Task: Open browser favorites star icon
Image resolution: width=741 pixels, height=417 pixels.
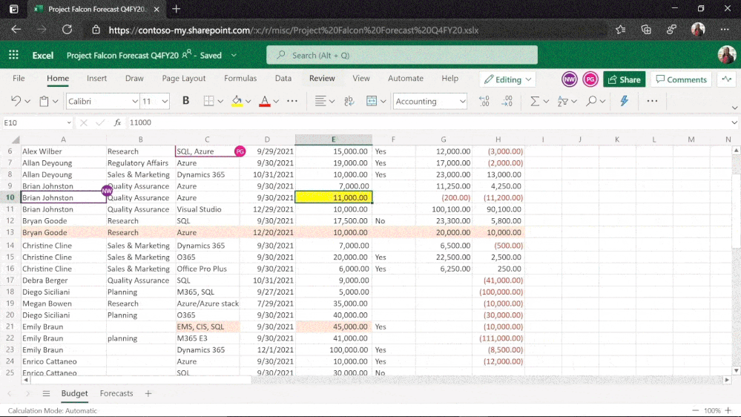Action: click(x=621, y=30)
